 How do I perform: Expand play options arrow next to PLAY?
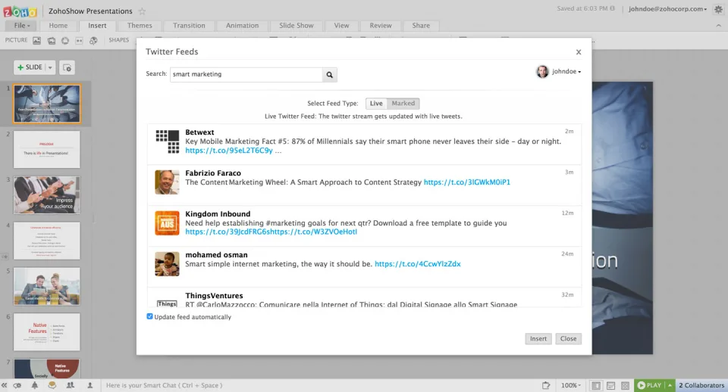(x=670, y=385)
